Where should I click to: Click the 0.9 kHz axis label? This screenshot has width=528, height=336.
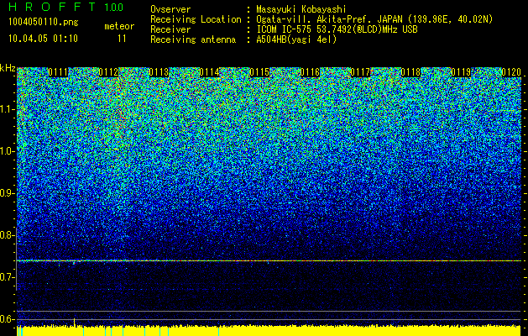(x=7, y=193)
